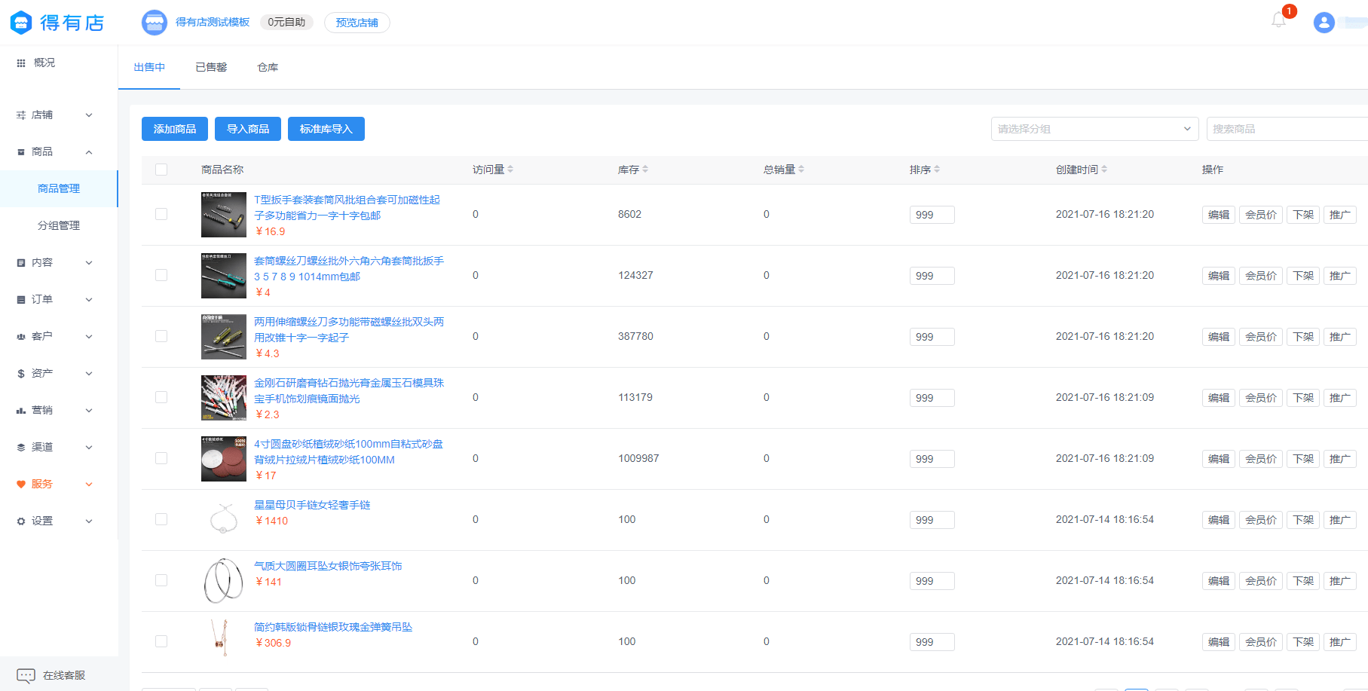Open the user avatar profile icon
This screenshot has height=691, width=1368.
click(1324, 23)
